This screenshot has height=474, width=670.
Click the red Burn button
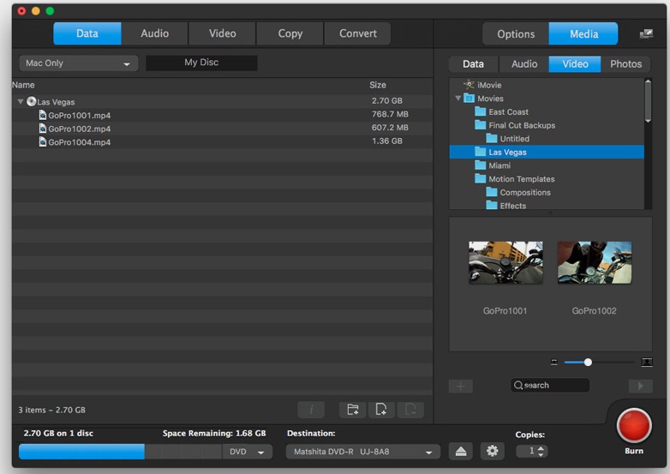[x=634, y=426]
